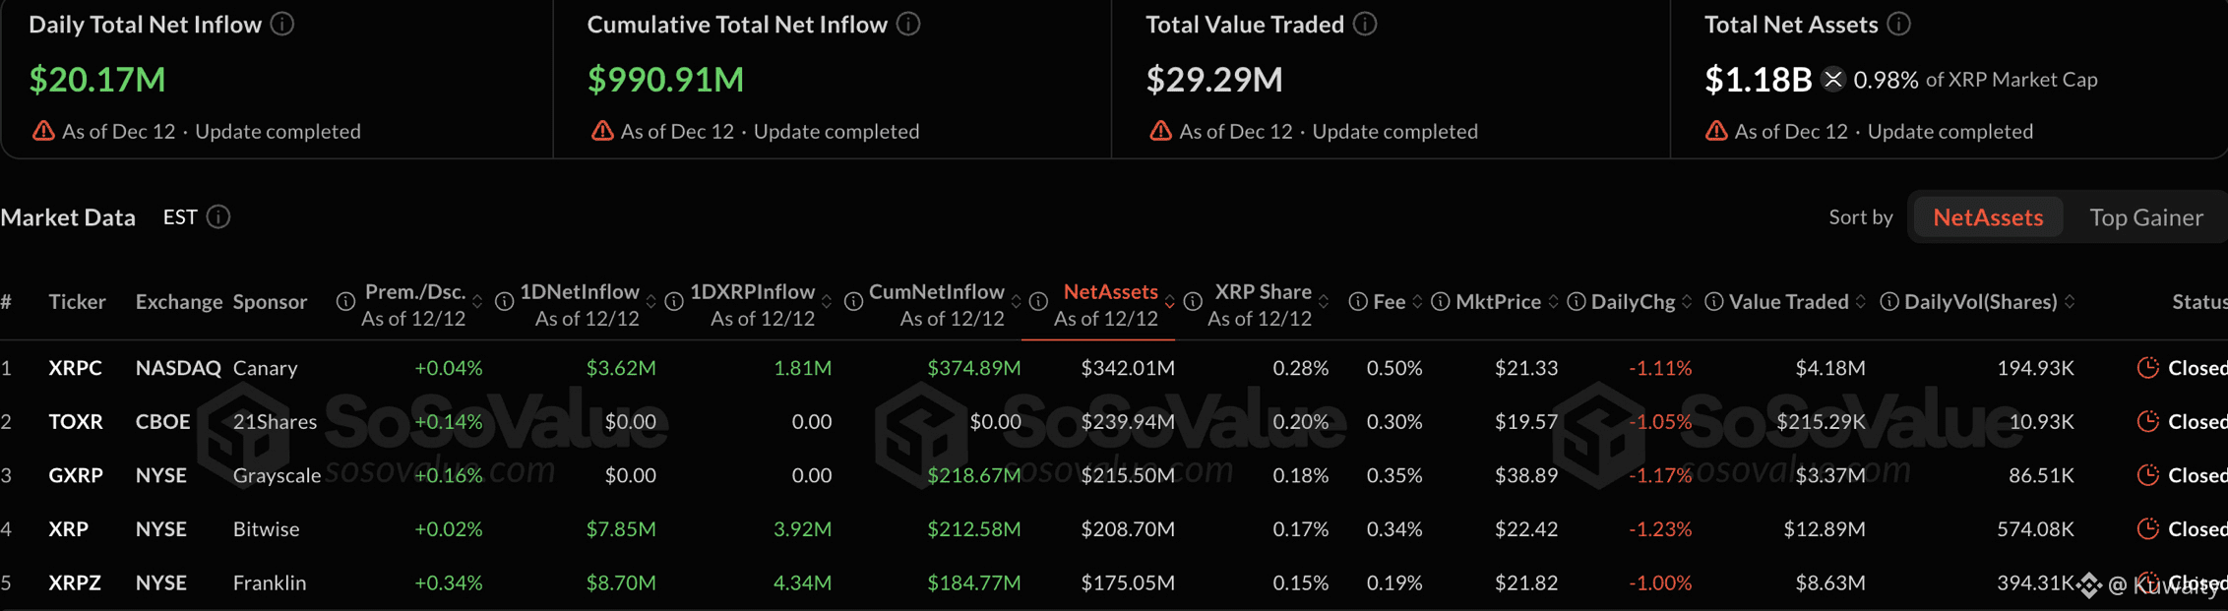The image size is (2228, 611).
Task: Open the XRPC ticker link
Action: 75,368
